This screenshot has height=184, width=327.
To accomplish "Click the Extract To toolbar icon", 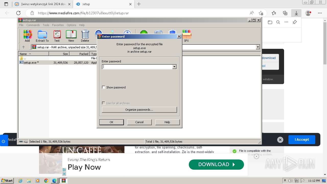I will (x=42, y=36).
